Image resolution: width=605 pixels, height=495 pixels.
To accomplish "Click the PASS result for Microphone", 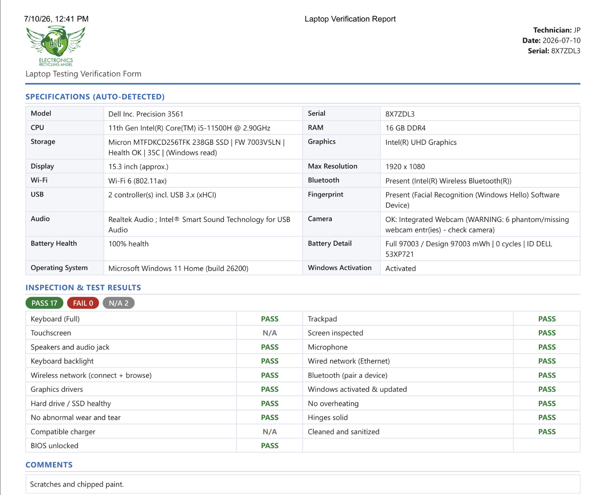I will coord(547,347).
